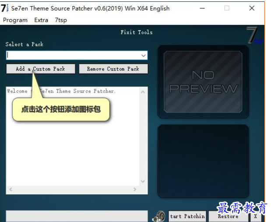Click the log scrollbar up arrow
The height and width of the screenshot is (222, 271).
[143, 92]
